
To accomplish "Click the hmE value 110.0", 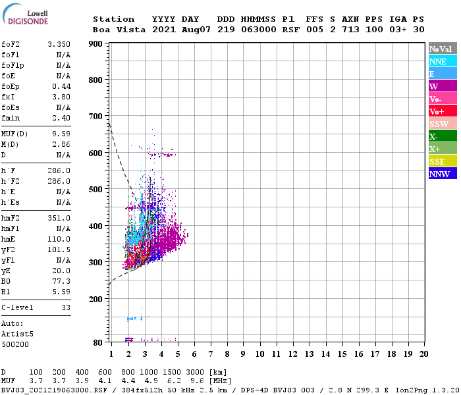I will pos(59,239).
